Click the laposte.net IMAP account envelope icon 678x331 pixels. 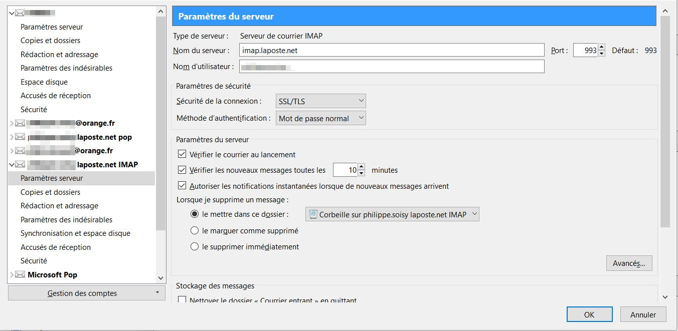coord(20,164)
